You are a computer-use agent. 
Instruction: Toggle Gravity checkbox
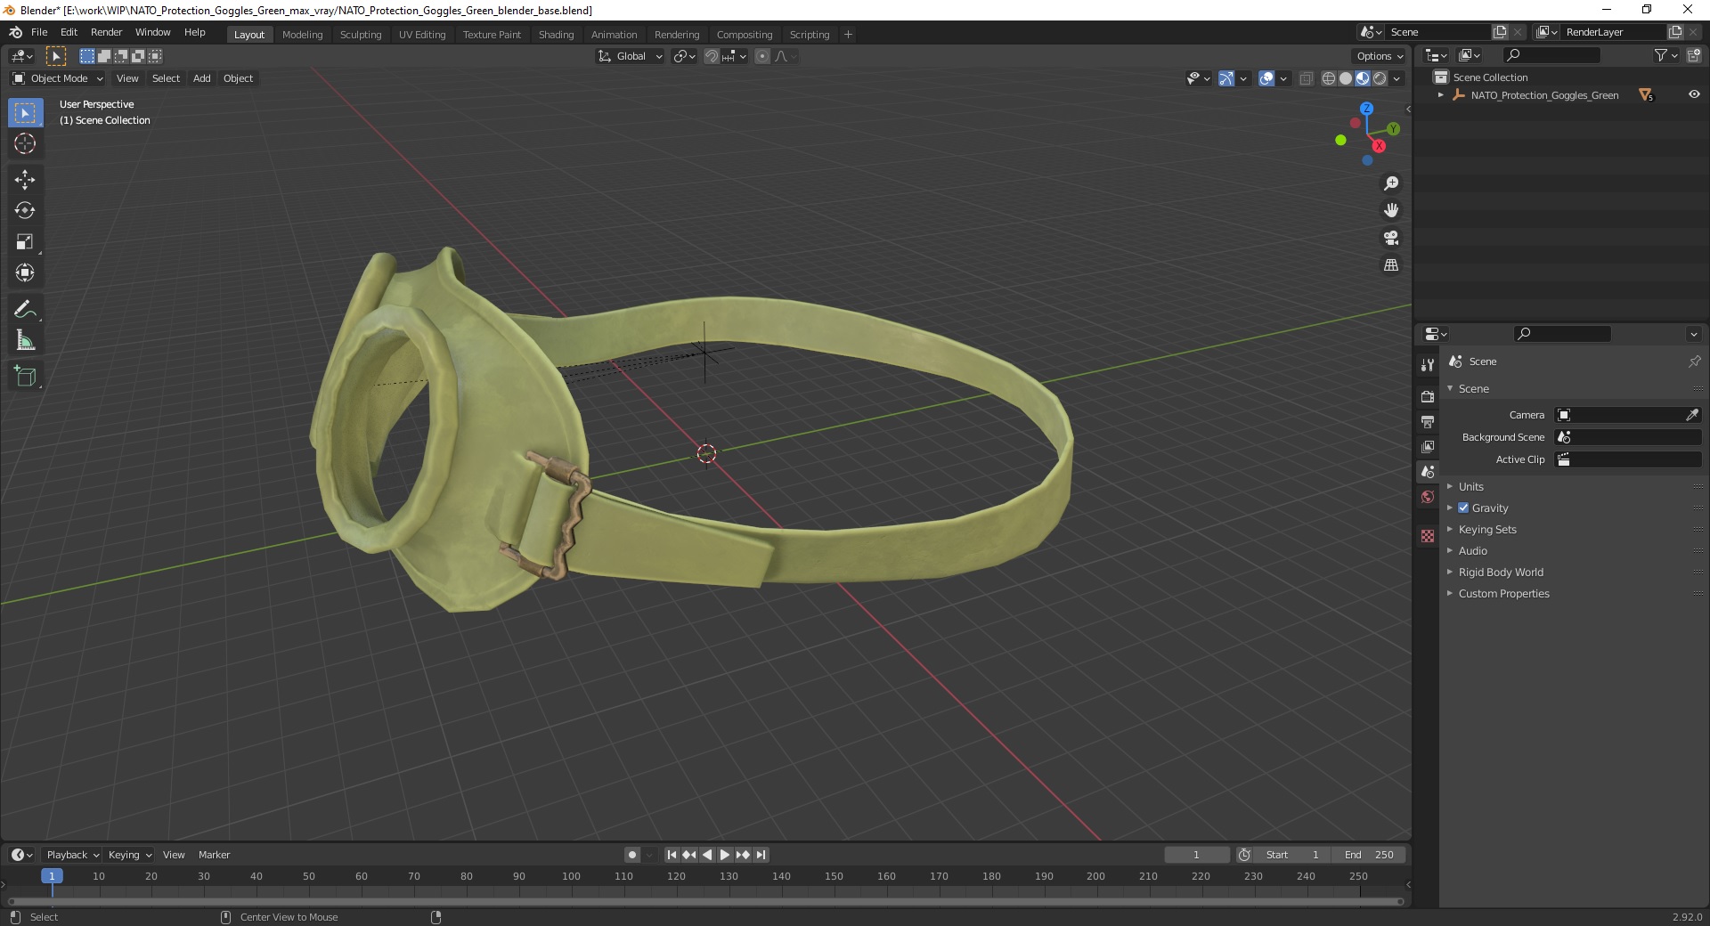point(1463,508)
